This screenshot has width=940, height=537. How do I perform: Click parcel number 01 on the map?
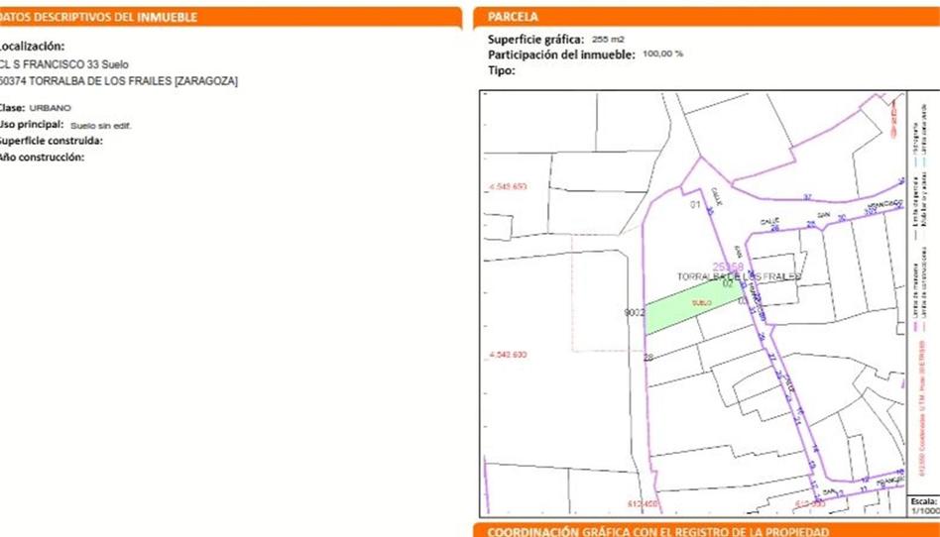coord(695,205)
